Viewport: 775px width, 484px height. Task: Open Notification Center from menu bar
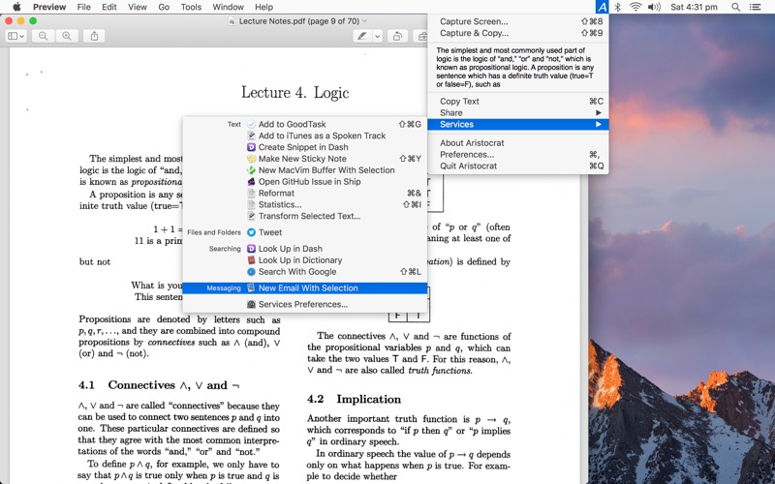pyautogui.click(x=759, y=7)
